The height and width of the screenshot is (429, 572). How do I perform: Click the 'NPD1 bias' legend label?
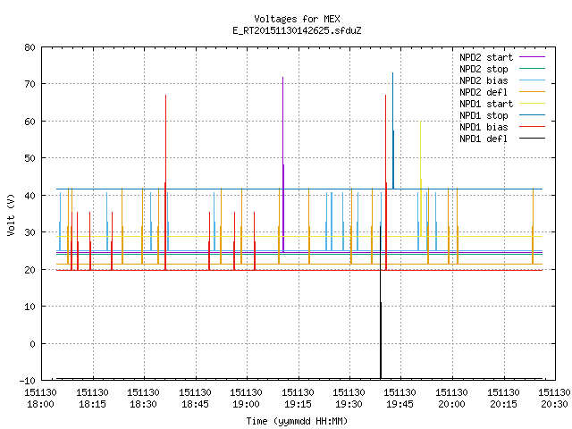pos(484,127)
